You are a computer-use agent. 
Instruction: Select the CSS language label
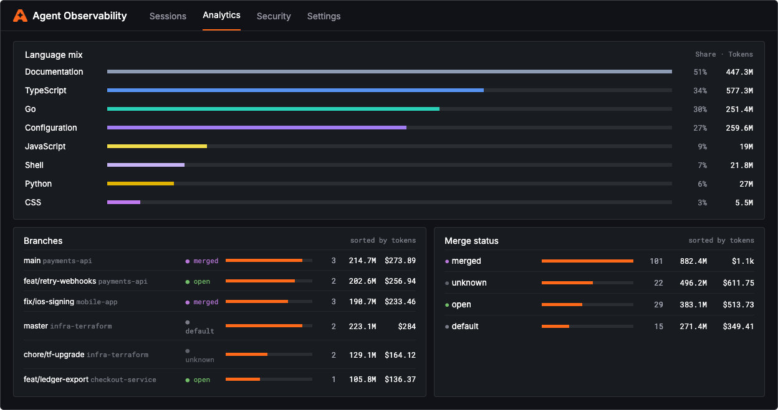[33, 202]
